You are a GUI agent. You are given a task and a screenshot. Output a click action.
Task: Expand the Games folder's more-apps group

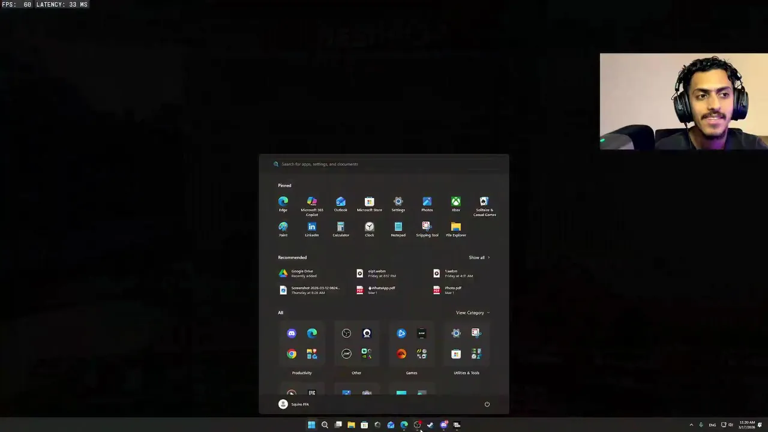422,354
